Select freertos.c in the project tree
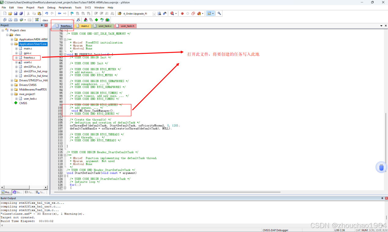This screenshot has width=388, height=232. [30, 58]
